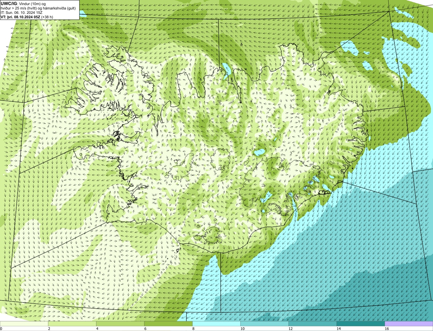Screen dimensions: 433x331
Task: Click the valid time "VT: þri. 08.10.2024 05Z (+38 h)"
Action: pos(27,17)
